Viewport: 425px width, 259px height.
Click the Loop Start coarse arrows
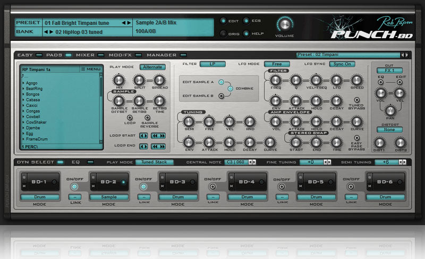click(x=158, y=135)
